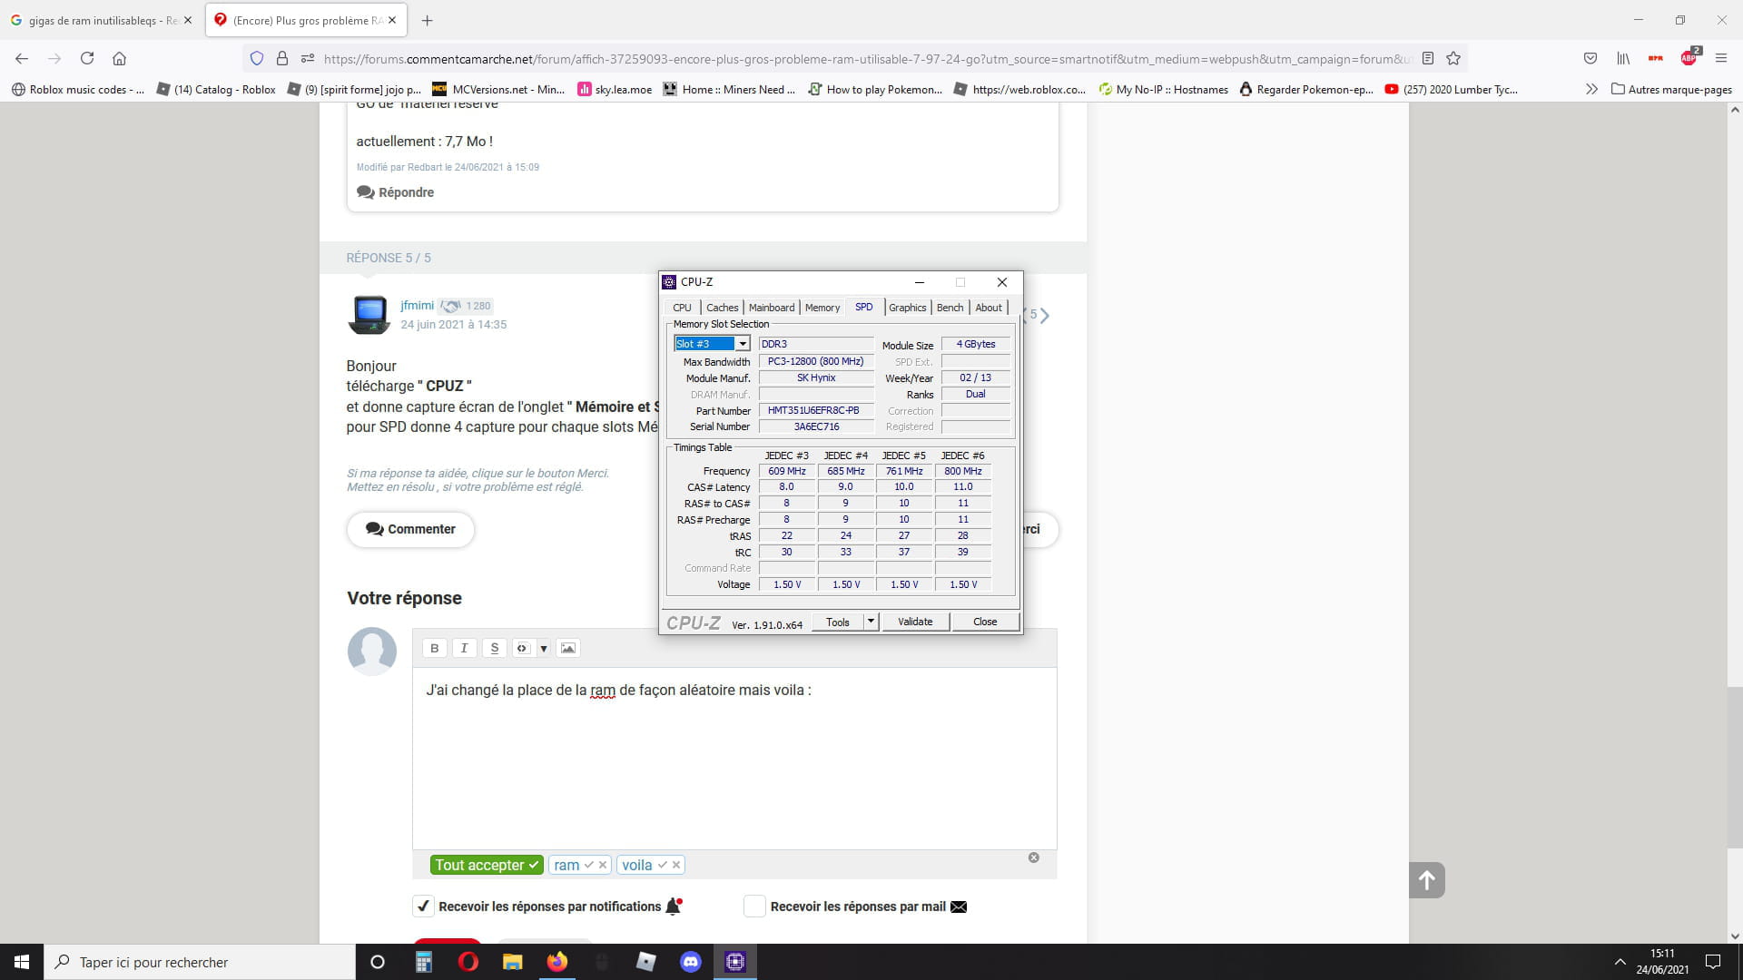Open the MCVersions.net bookmark
1743x980 pixels.
(x=498, y=89)
